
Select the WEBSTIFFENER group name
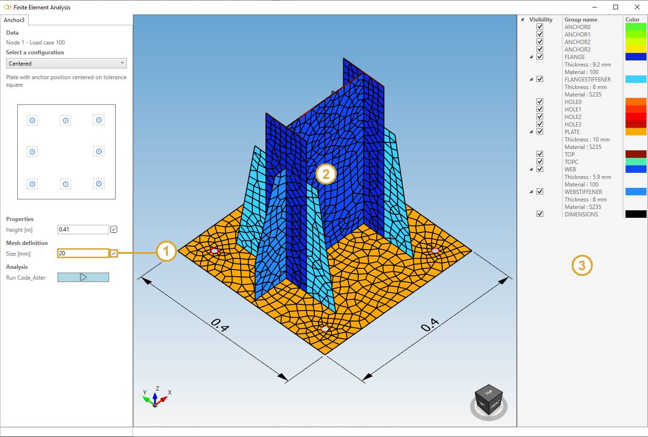click(583, 192)
